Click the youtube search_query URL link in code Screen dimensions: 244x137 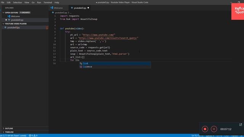[108, 38]
